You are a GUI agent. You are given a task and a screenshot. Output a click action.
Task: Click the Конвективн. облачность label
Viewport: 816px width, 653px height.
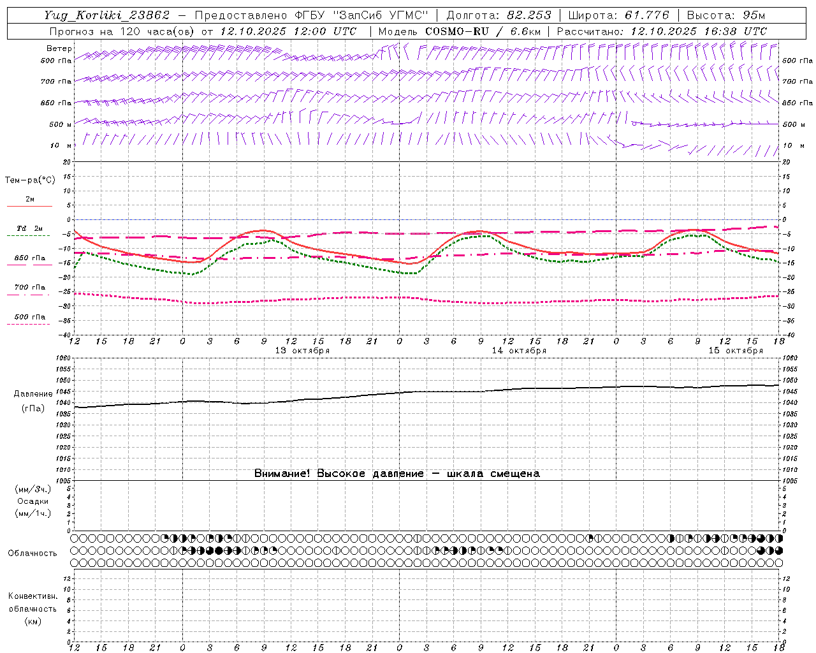pyautogui.click(x=33, y=603)
